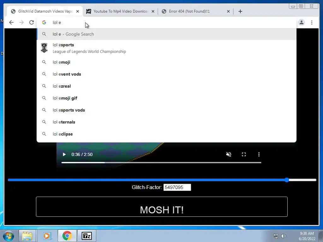The height and width of the screenshot is (242, 323).
Task: Open File Explorer from the taskbar
Action: click(x=27, y=236)
